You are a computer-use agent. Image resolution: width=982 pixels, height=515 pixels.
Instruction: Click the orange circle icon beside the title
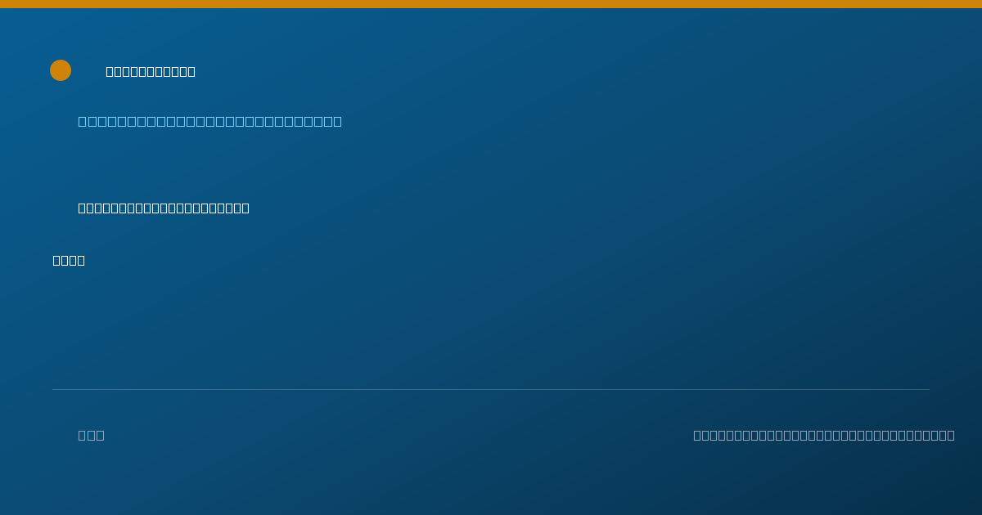coord(61,70)
